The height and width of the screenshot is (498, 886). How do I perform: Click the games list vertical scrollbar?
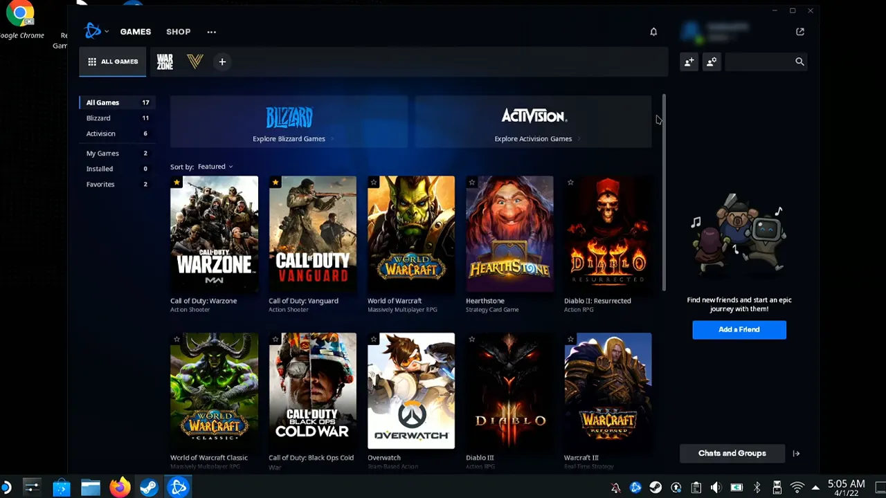tap(664, 194)
